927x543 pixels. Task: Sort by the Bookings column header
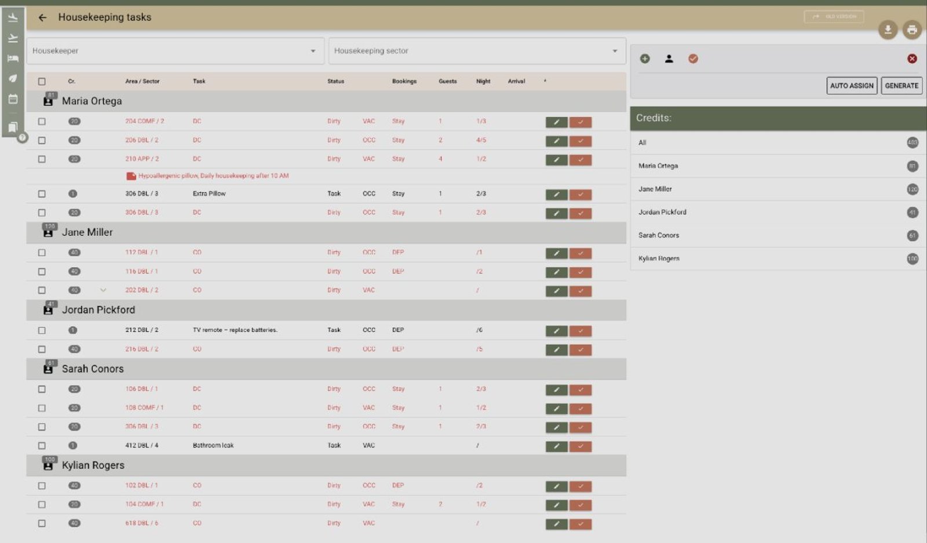coord(404,82)
